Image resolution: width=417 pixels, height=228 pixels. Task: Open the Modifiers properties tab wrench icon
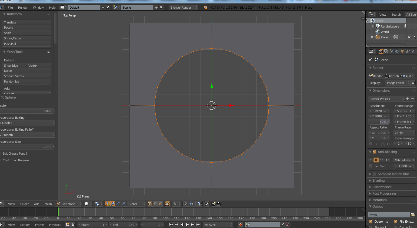413,51
